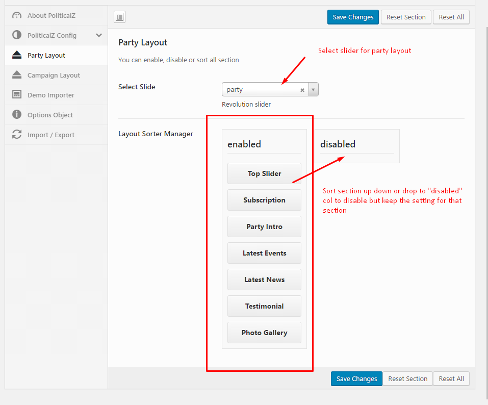Click the About PoliticalZ dashboard icon
Viewport: 488px width, 405px height.
pos(17,15)
